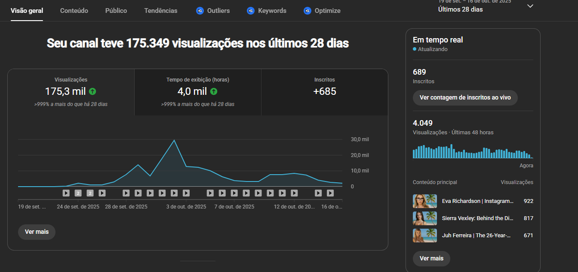
Task: Click Ver mais in the Em tempo real panel
Action: [431, 258]
